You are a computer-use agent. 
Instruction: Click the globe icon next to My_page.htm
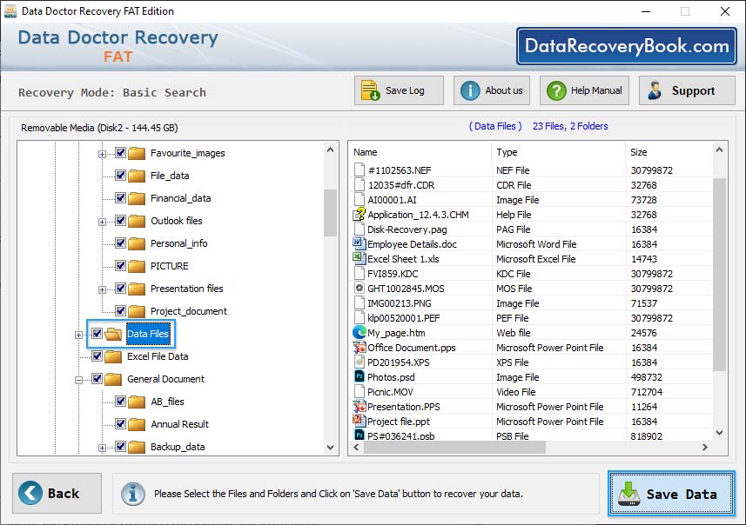coord(359,333)
